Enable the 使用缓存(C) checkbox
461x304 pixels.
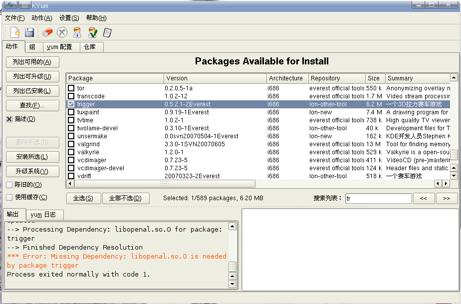click(x=9, y=197)
